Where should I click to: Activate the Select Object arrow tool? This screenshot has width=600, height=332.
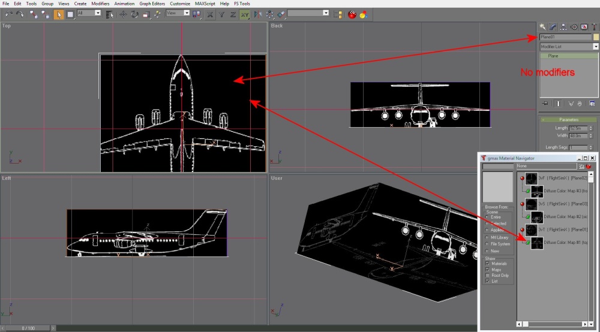(x=59, y=14)
